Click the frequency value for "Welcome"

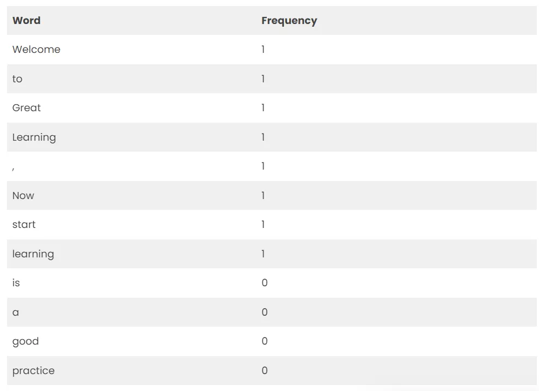tap(263, 50)
